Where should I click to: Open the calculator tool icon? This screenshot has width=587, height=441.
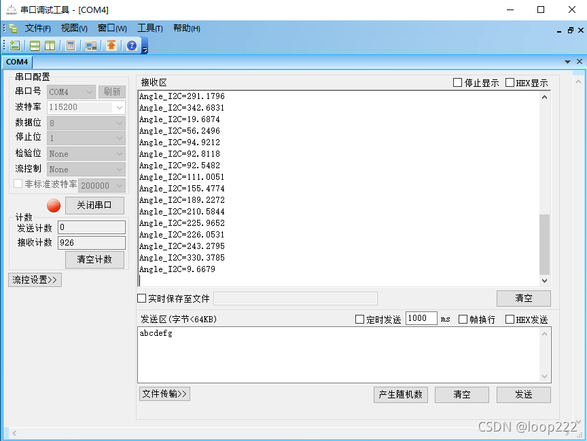(70, 45)
